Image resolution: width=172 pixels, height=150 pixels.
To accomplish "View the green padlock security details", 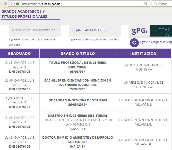I will click(x=18, y=4).
